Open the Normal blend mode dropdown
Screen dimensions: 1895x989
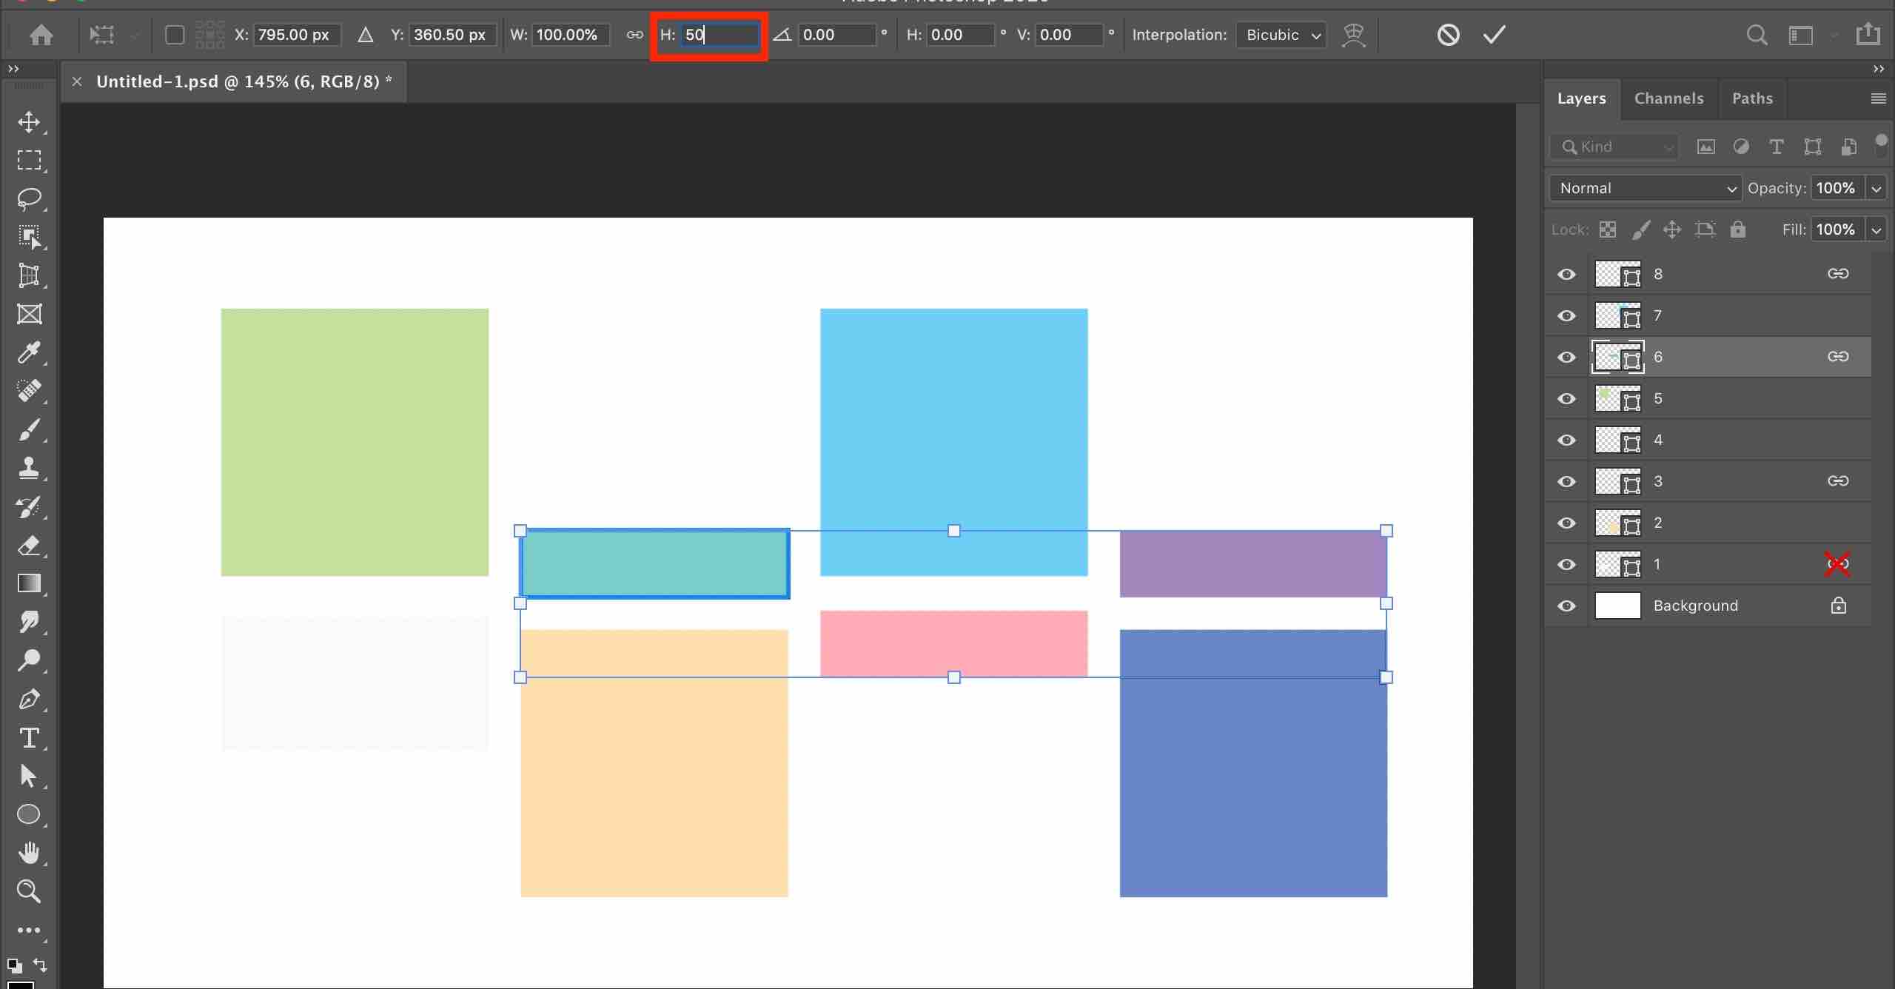click(1645, 188)
